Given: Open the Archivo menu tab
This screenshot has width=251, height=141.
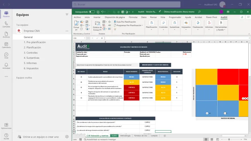Looking at the screenshot, I should point(77,17).
